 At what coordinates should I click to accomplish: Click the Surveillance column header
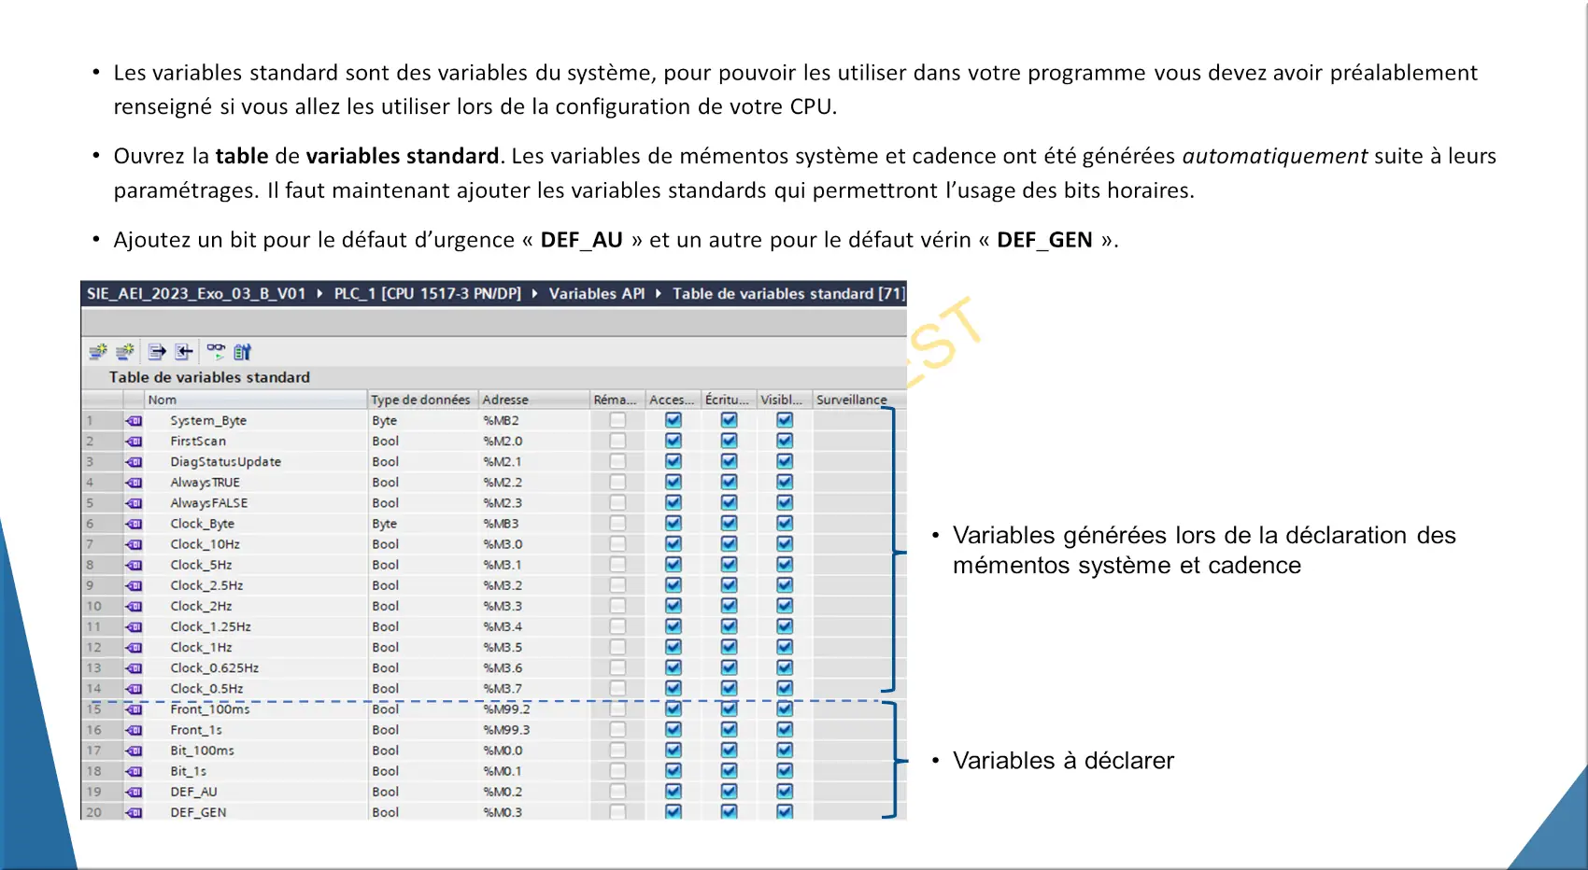(x=859, y=400)
